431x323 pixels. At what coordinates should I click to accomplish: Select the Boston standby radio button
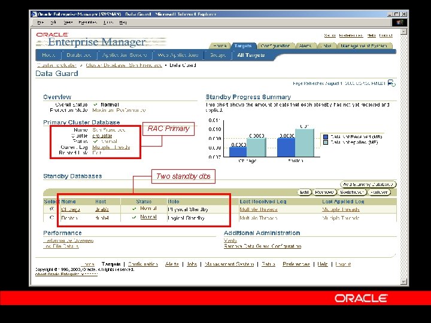point(51,218)
